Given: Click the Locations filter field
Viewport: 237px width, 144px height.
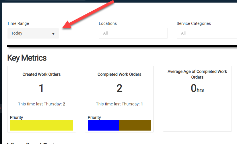Looking at the screenshot, I should click(x=133, y=33).
